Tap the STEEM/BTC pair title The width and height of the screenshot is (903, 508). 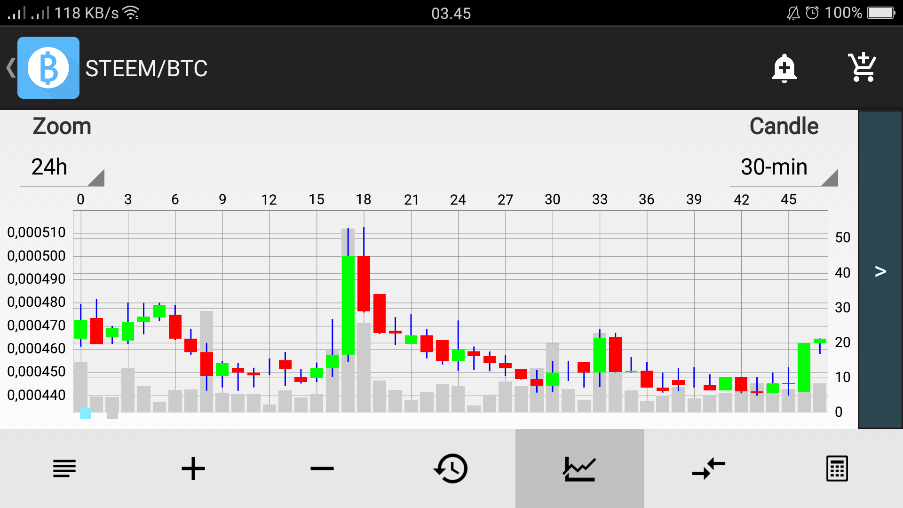(146, 69)
